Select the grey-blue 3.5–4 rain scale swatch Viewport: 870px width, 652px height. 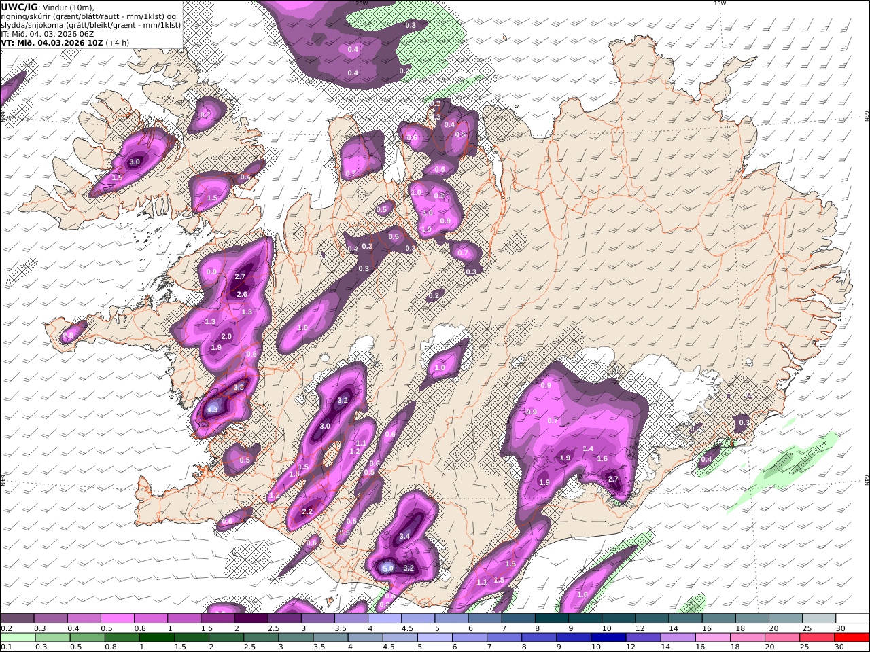pos(330,637)
